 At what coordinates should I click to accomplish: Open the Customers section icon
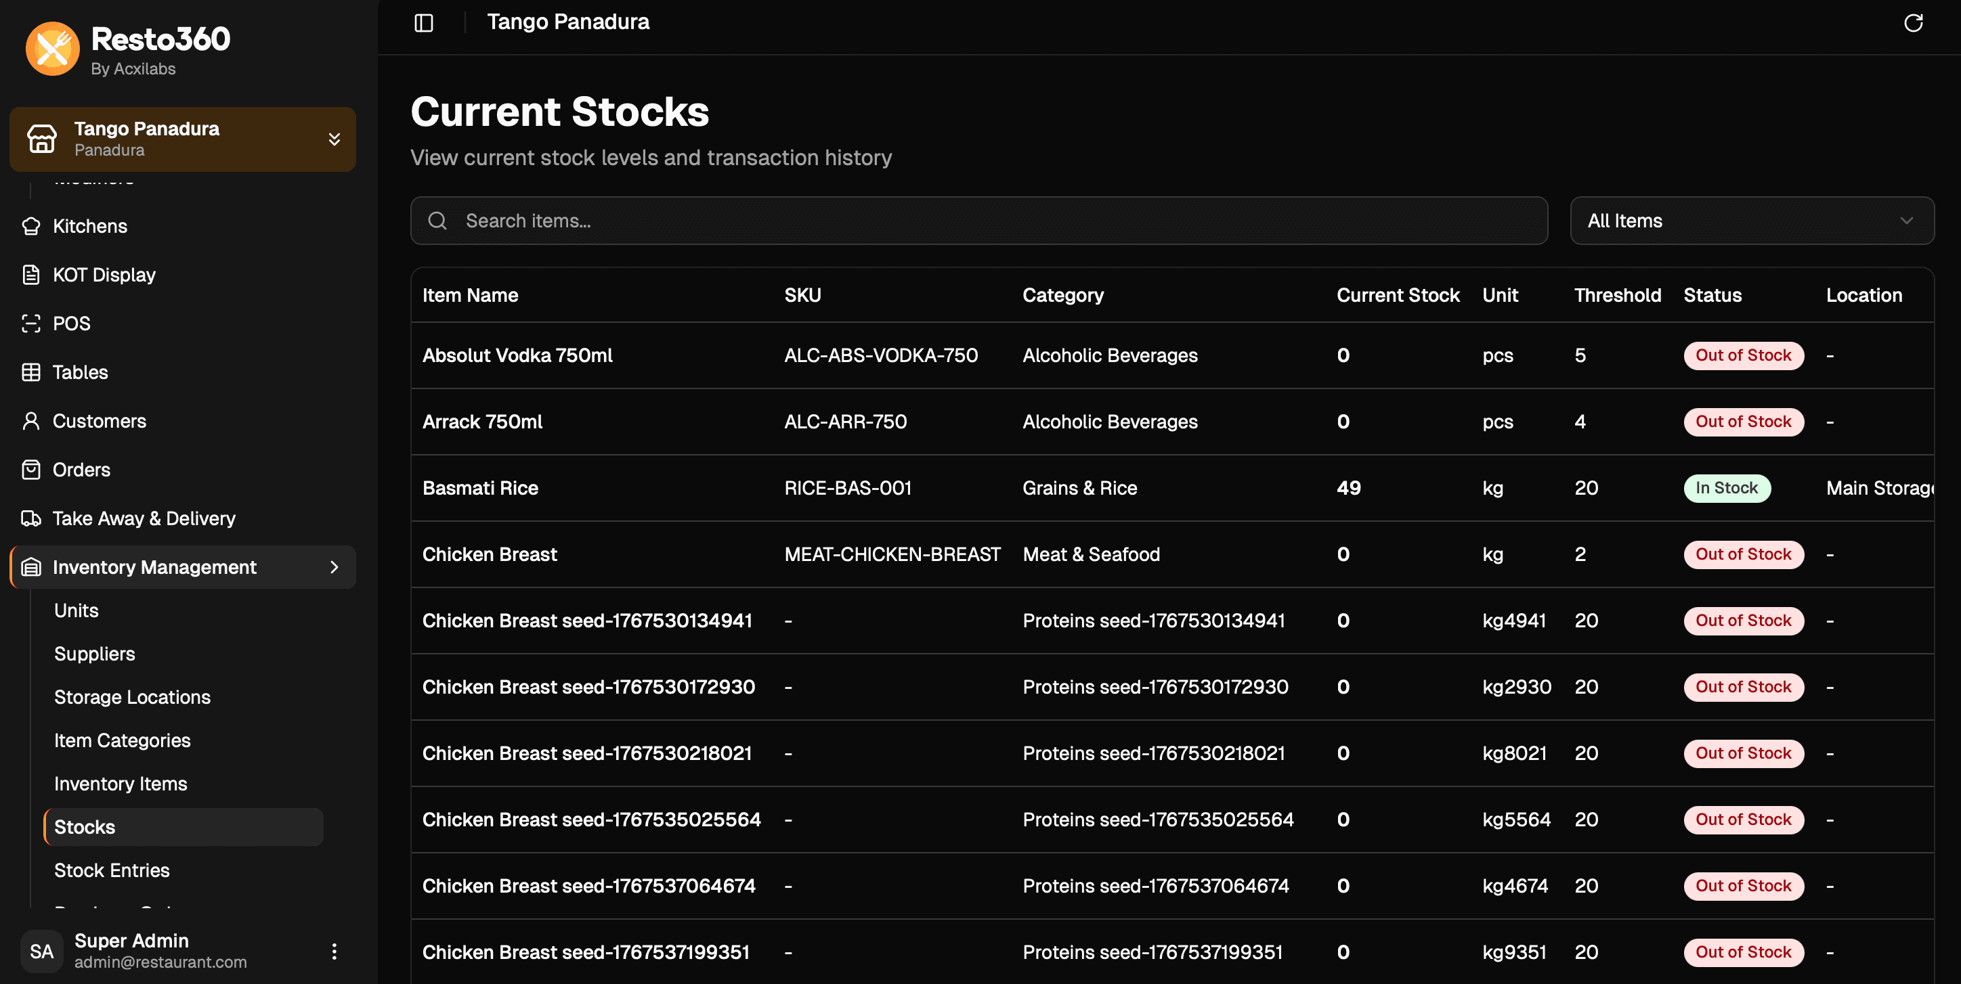coord(30,420)
